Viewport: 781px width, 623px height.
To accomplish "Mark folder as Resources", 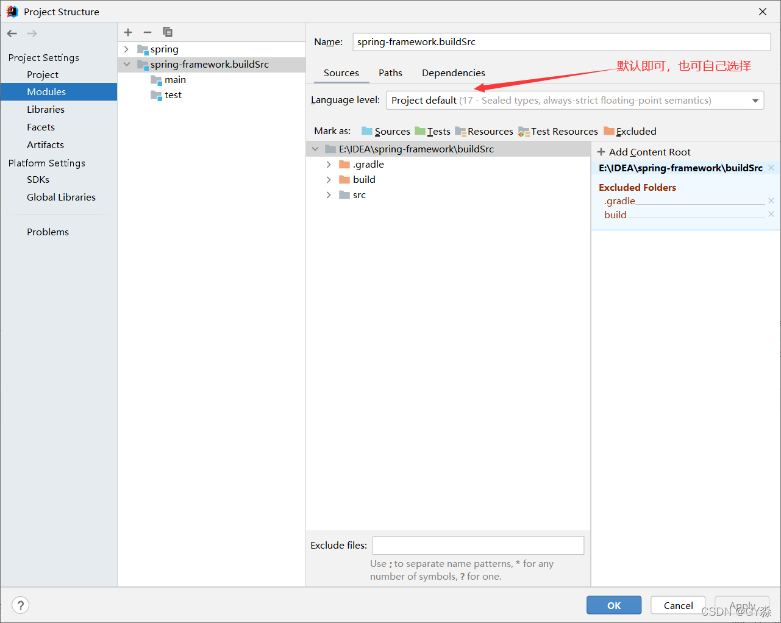I will coord(484,131).
